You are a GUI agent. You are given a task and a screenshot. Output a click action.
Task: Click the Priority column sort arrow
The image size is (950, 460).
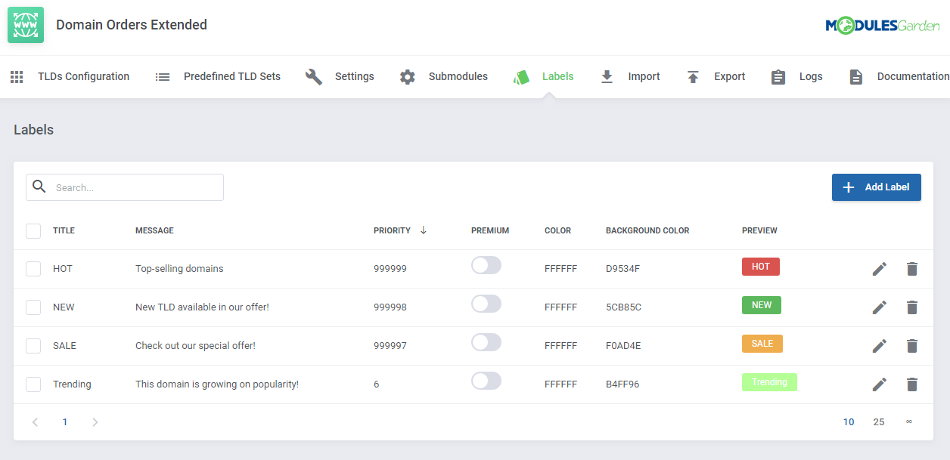coord(424,230)
